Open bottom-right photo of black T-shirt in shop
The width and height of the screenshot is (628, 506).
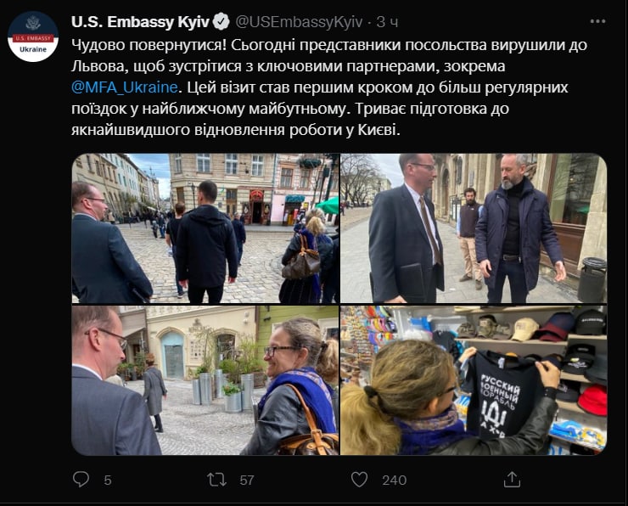click(x=474, y=380)
